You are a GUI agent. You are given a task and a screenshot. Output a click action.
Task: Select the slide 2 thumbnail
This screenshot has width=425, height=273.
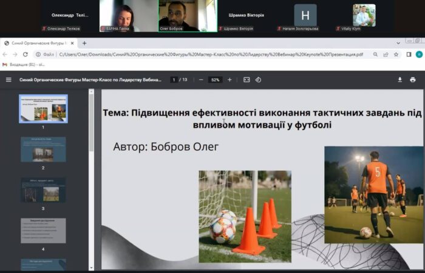pyautogui.click(x=43, y=149)
